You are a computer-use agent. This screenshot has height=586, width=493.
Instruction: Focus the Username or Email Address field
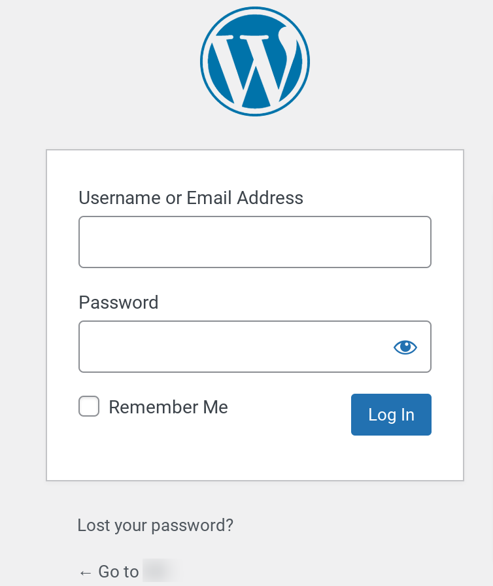tap(255, 242)
